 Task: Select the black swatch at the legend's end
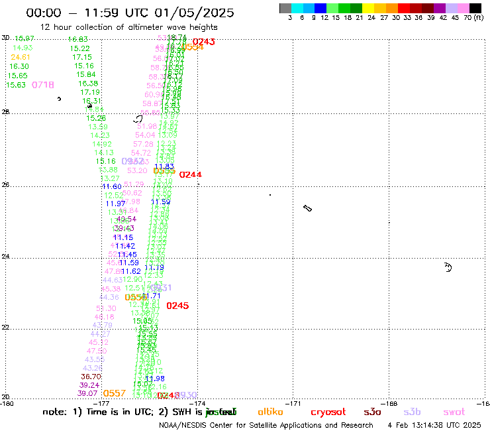(x=475, y=8)
